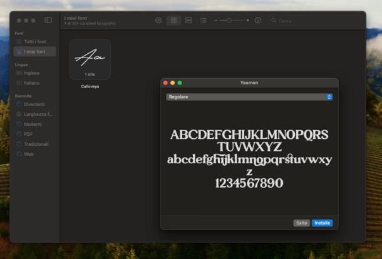The image size is (382, 259).
Task: Adjust the preview size slider knob
Action: pos(229,21)
